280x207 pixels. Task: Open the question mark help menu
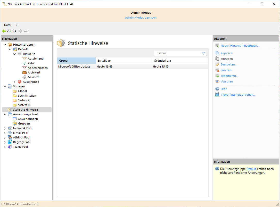(17, 25)
